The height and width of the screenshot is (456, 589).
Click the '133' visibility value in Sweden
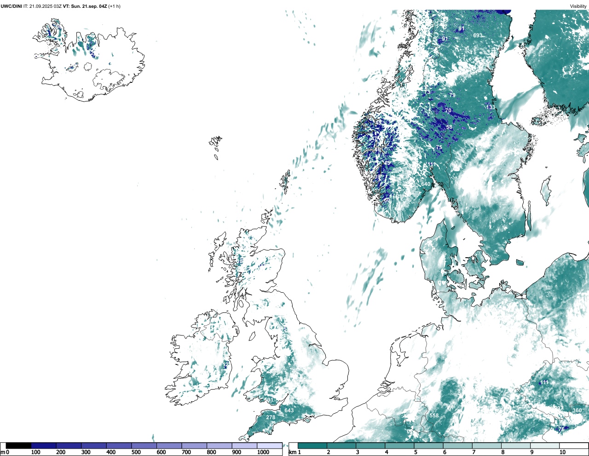click(491, 107)
